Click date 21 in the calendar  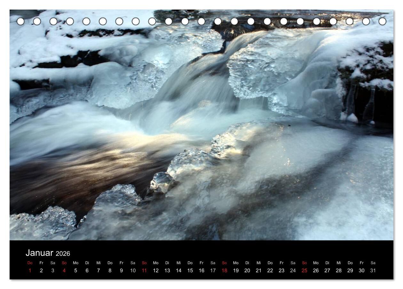click(x=258, y=270)
